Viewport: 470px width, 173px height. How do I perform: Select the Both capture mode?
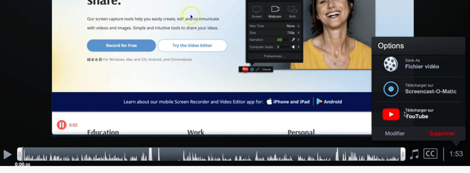[x=292, y=11]
